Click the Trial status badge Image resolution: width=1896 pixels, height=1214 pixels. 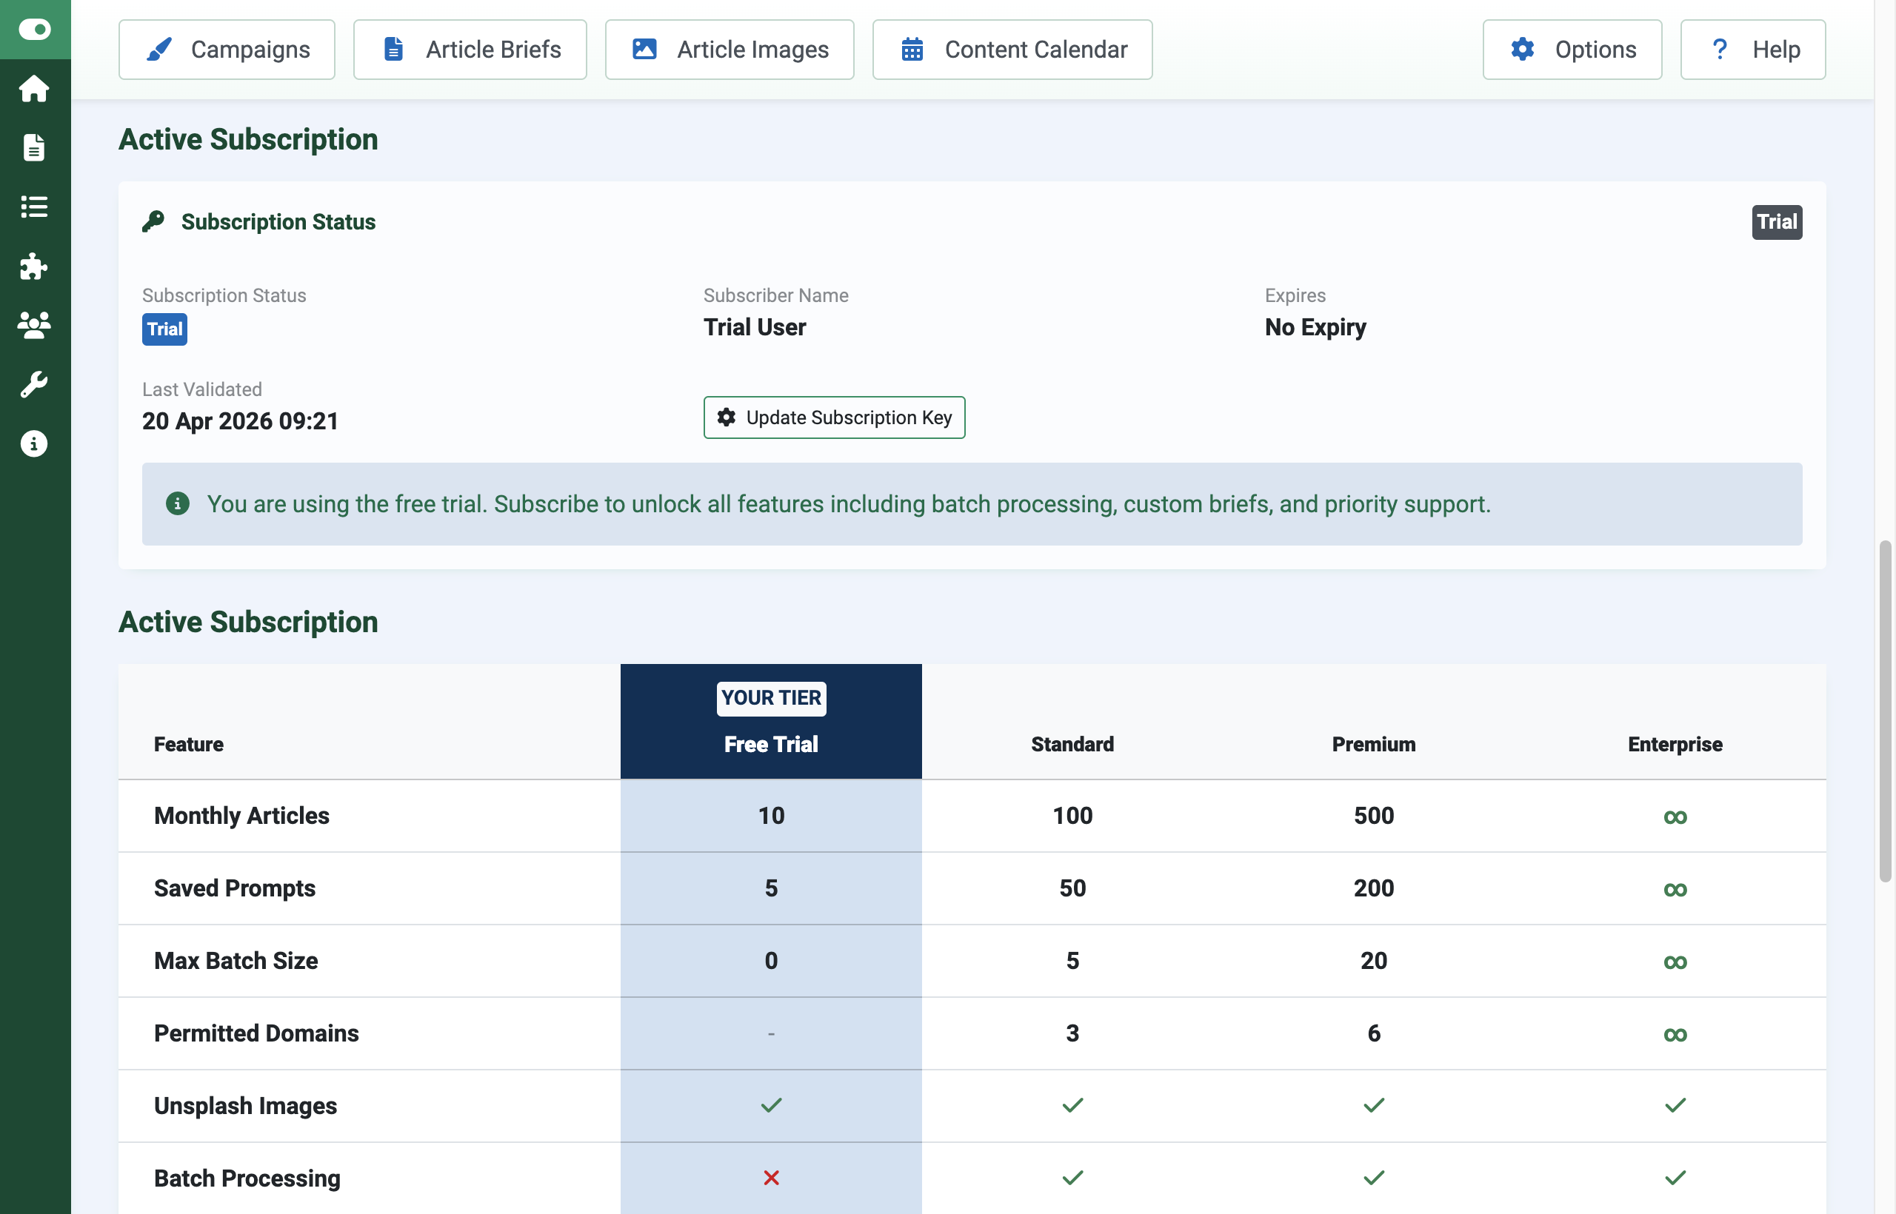[164, 329]
